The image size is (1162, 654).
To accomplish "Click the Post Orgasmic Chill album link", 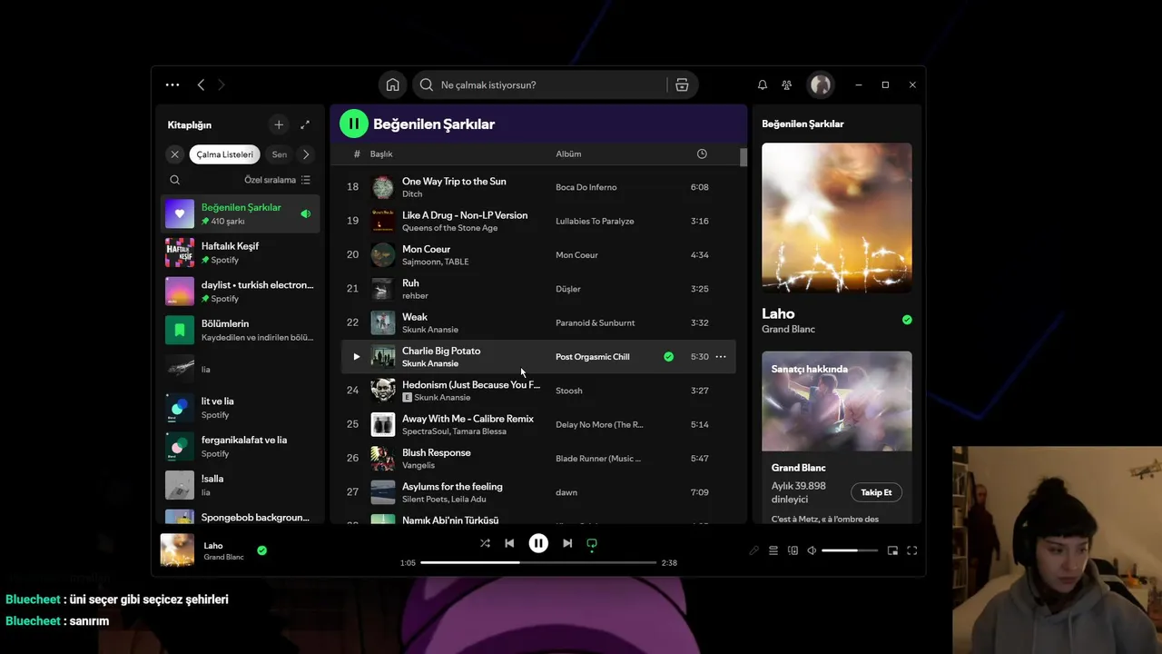I will point(593,357).
